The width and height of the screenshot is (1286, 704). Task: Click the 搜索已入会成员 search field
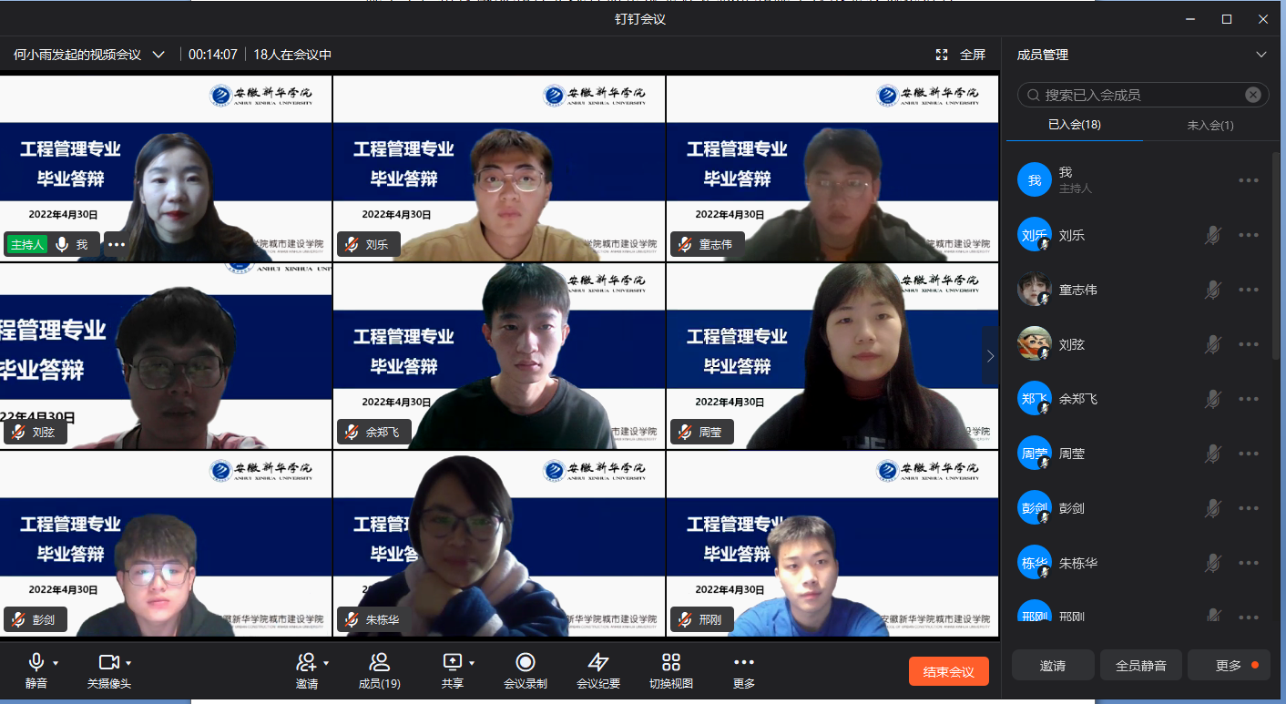pos(1138,95)
